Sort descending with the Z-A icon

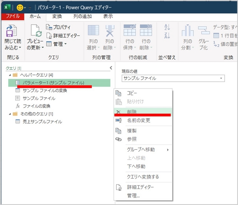(x=167, y=35)
